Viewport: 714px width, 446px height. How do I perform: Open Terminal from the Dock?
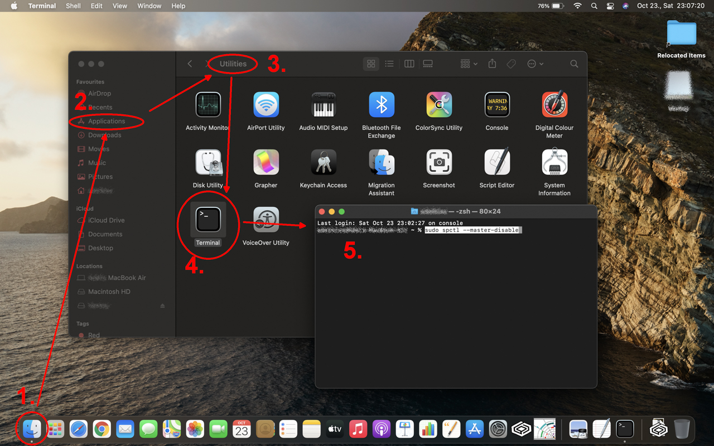(625, 429)
